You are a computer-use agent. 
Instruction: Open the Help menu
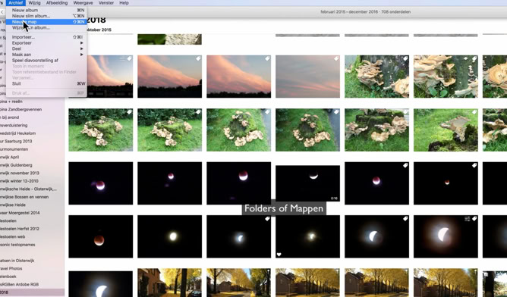124,3
